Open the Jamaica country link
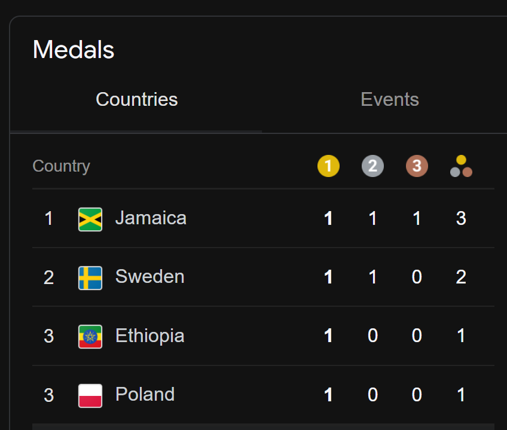507x430 pixels. pos(151,218)
